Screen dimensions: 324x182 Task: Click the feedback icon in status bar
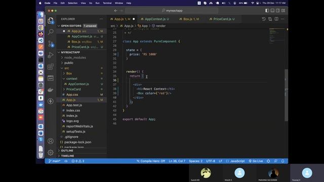[x=275, y=161]
